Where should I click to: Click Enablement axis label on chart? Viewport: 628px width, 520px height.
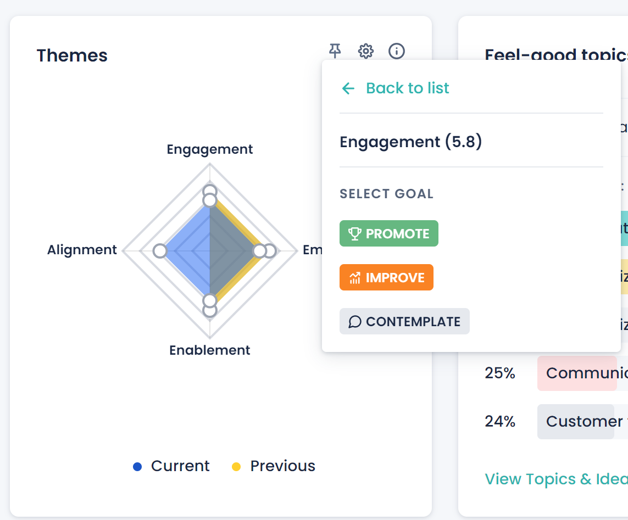point(210,350)
